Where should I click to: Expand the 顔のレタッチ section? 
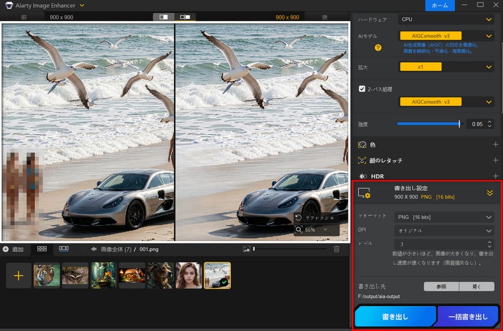495,160
